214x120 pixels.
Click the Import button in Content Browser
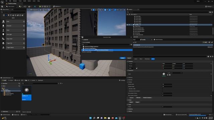tap(11, 80)
